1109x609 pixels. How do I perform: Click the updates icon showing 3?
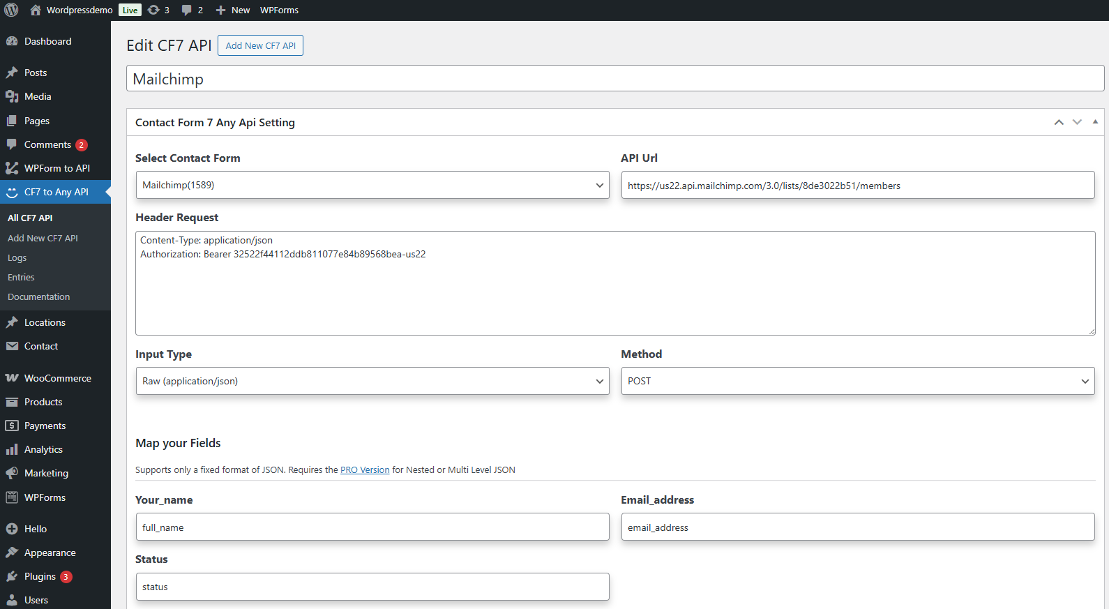point(153,10)
